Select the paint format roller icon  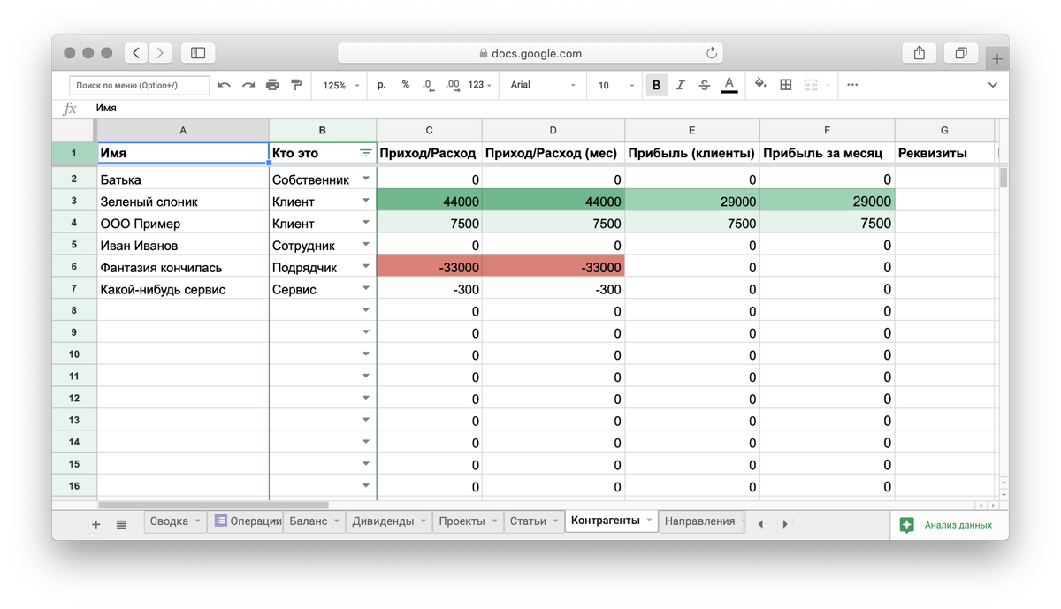click(x=296, y=85)
